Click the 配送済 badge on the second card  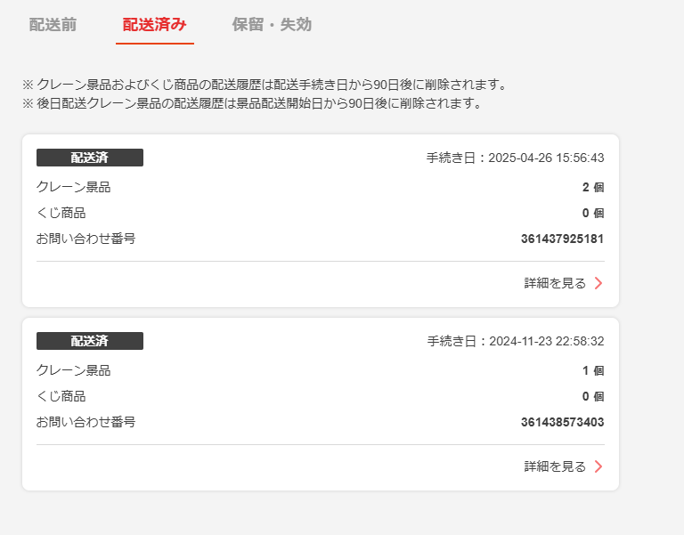(x=90, y=341)
